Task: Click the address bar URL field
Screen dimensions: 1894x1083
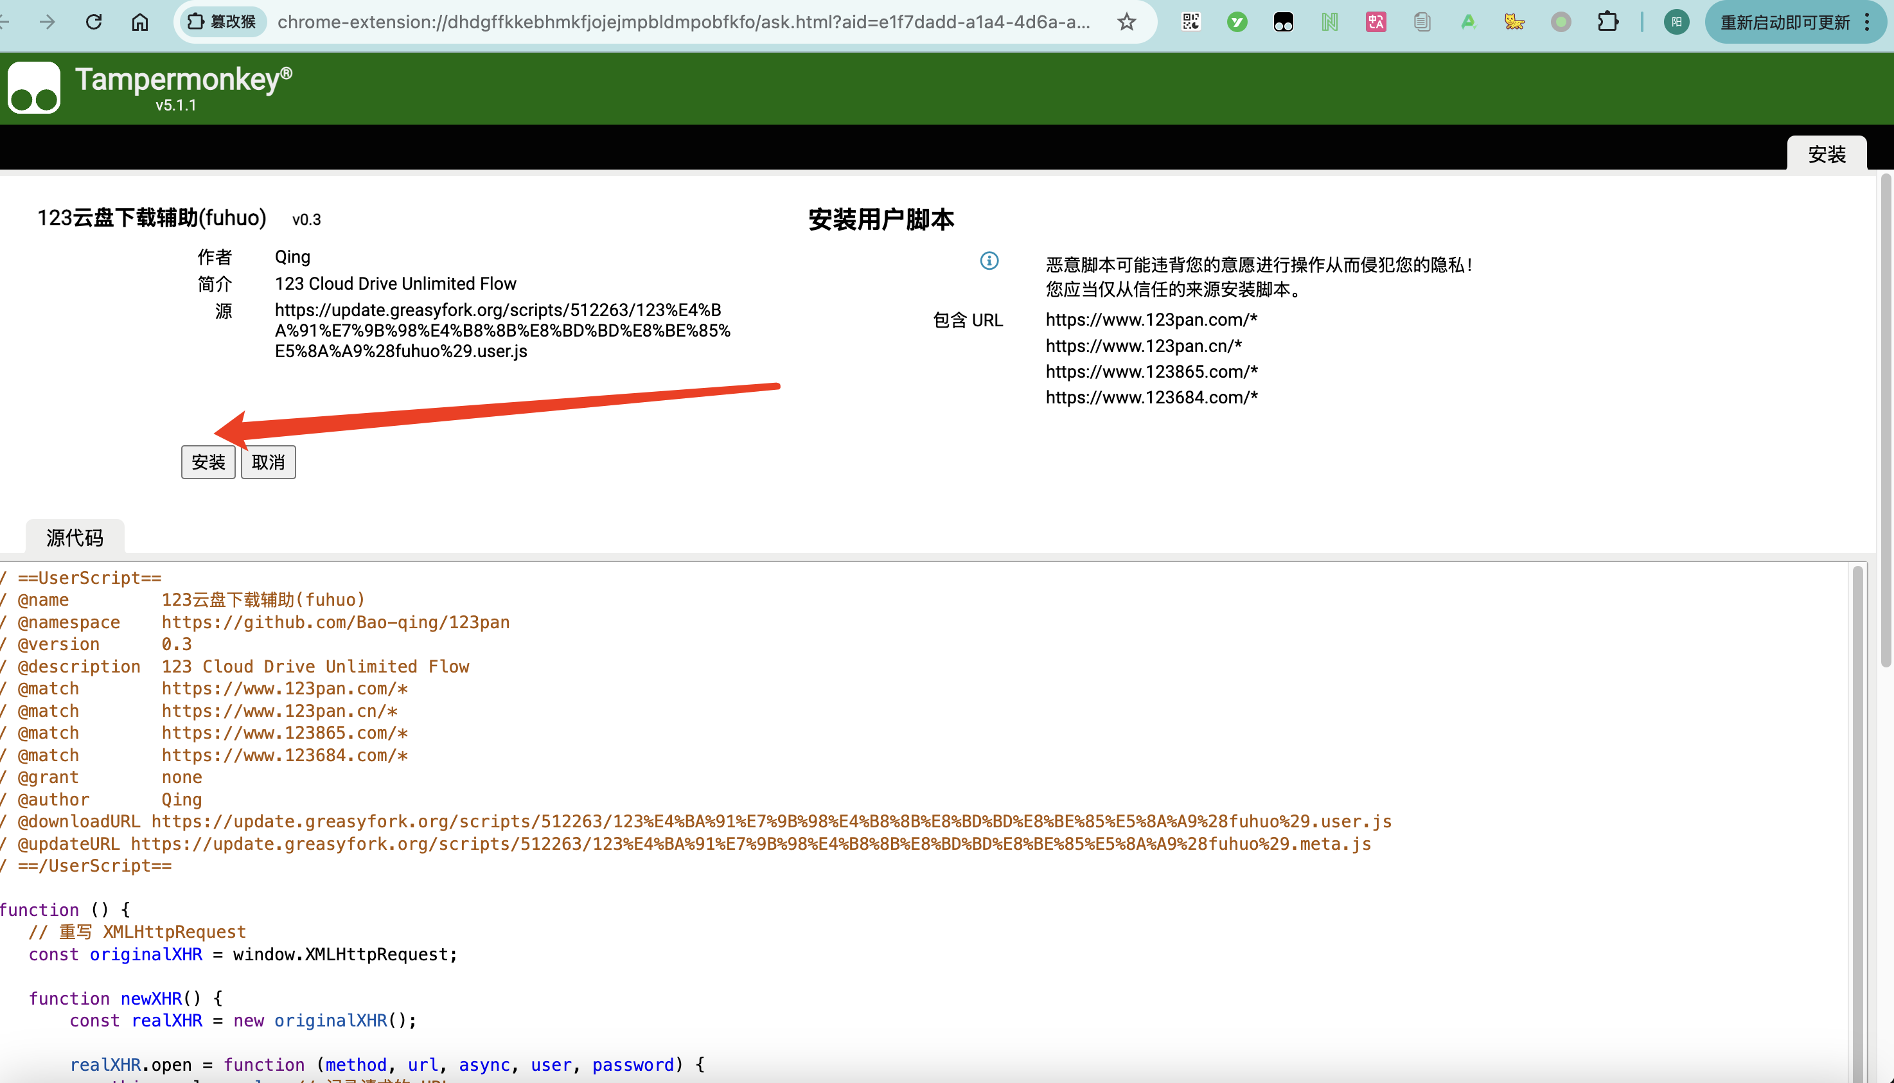Action: [x=683, y=22]
